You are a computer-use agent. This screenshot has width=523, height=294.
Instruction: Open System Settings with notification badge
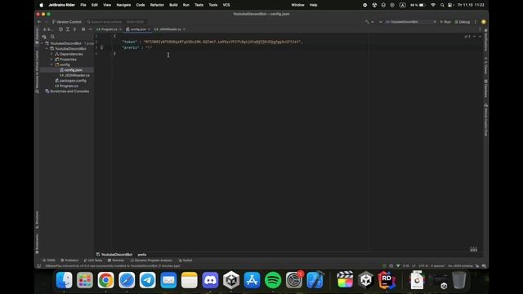(294, 280)
